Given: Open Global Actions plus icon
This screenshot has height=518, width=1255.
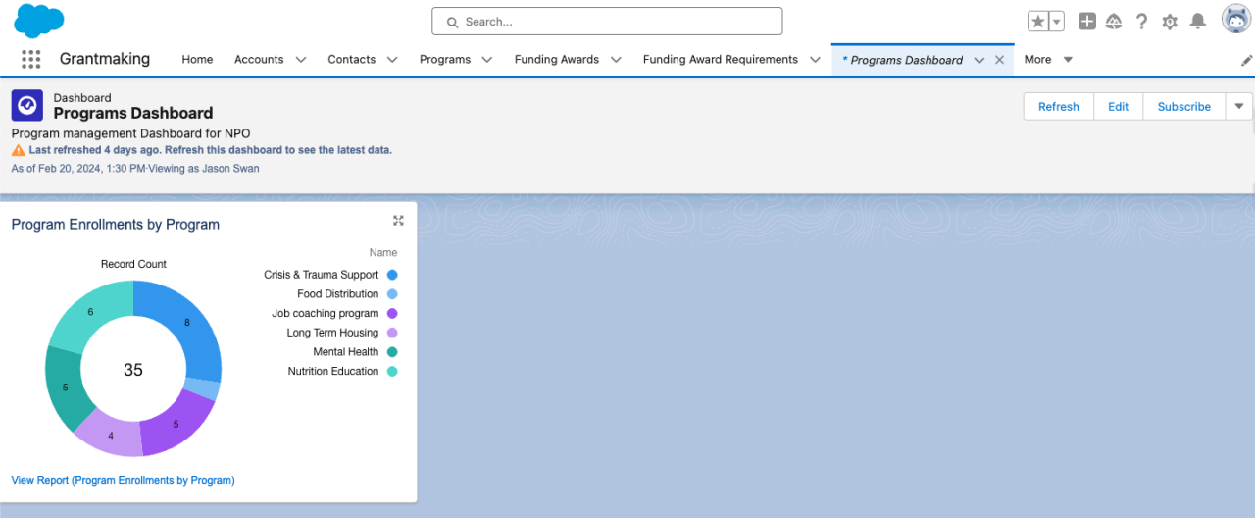Looking at the screenshot, I should click(1087, 22).
